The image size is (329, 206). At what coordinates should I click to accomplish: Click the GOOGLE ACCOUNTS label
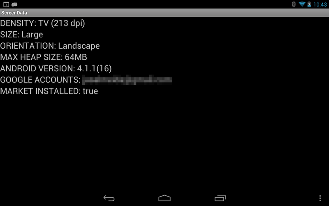point(40,80)
